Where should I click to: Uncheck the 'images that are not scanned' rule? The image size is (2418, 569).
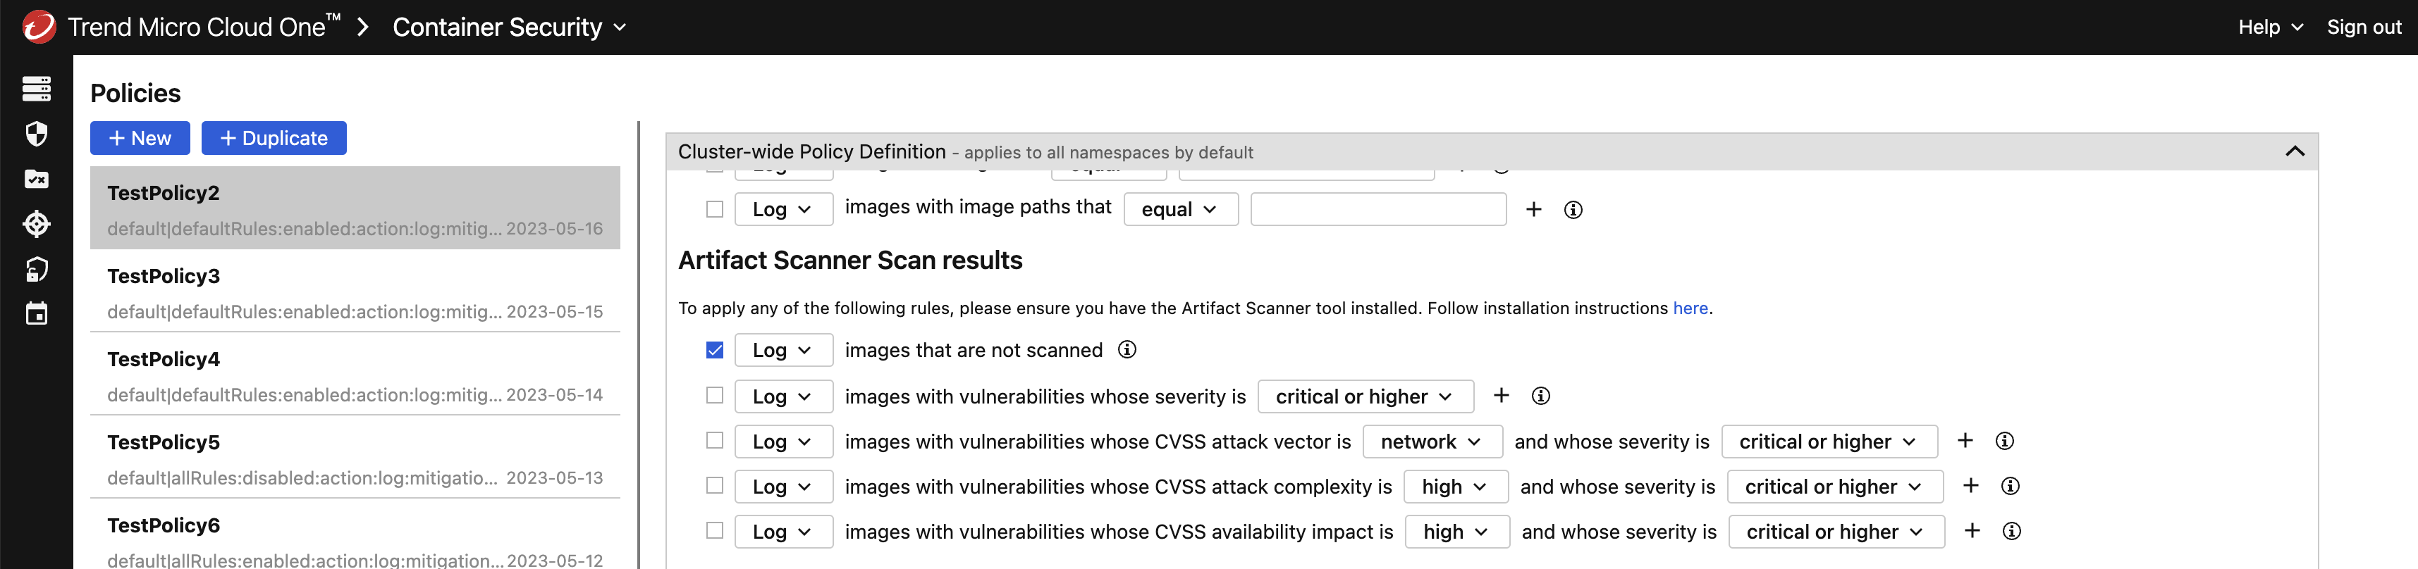tap(714, 350)
